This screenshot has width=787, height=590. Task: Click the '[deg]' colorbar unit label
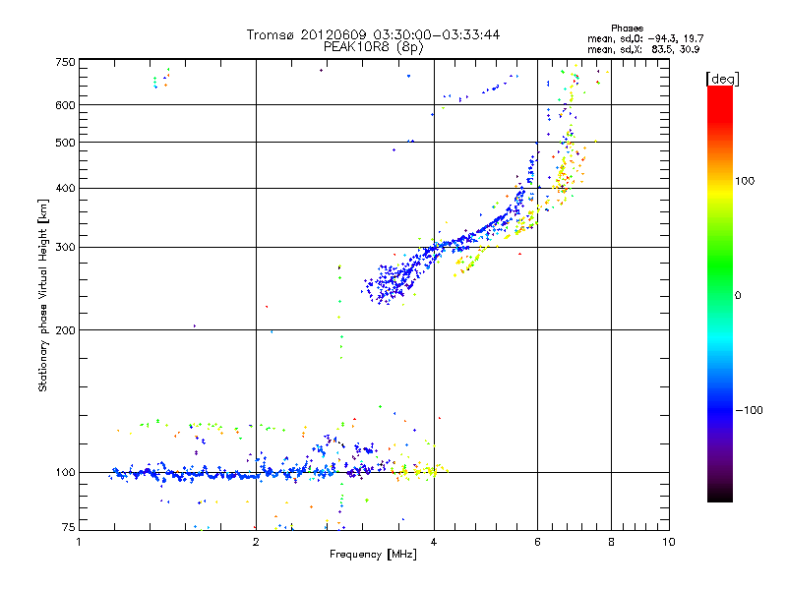point(722,79)
